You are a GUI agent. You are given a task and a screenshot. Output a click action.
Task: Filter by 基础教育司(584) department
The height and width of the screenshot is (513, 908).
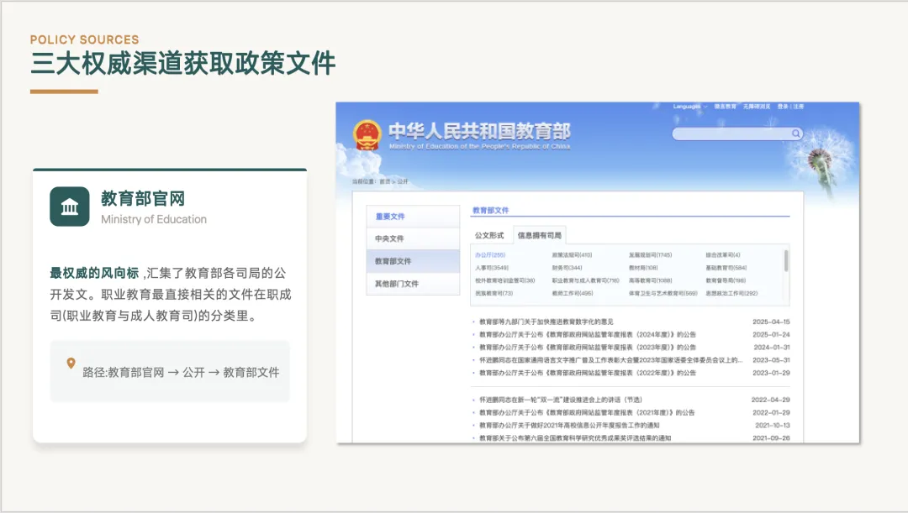tap(726, 268)
